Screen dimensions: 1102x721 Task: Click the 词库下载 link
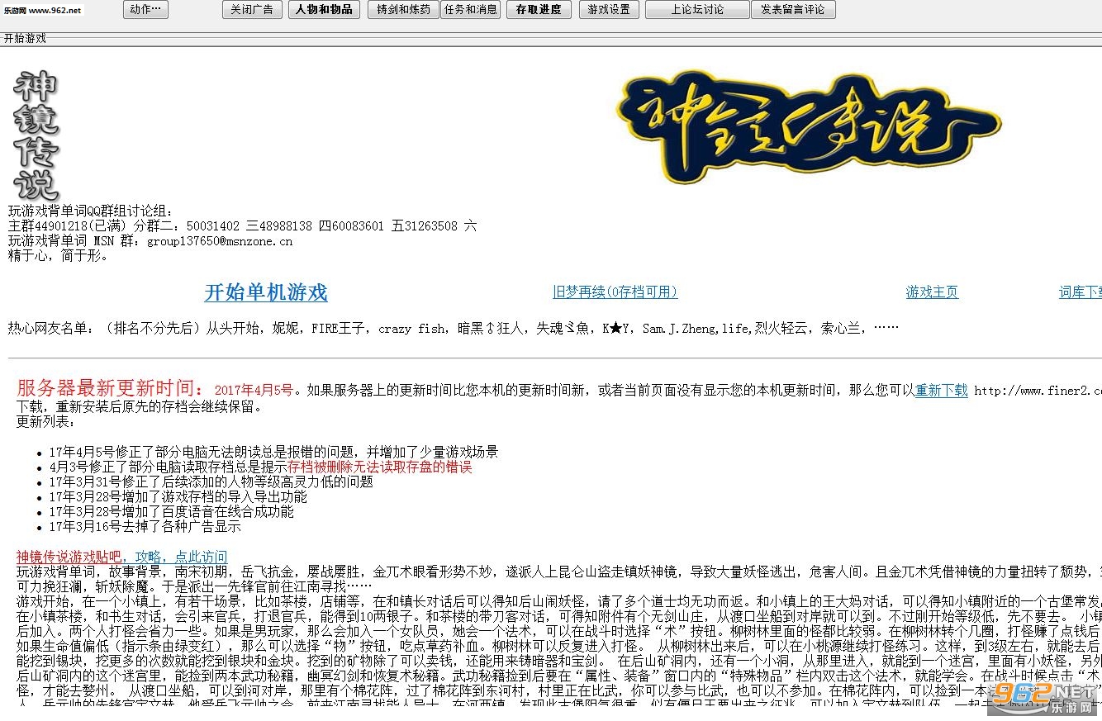click(1080, 292)
